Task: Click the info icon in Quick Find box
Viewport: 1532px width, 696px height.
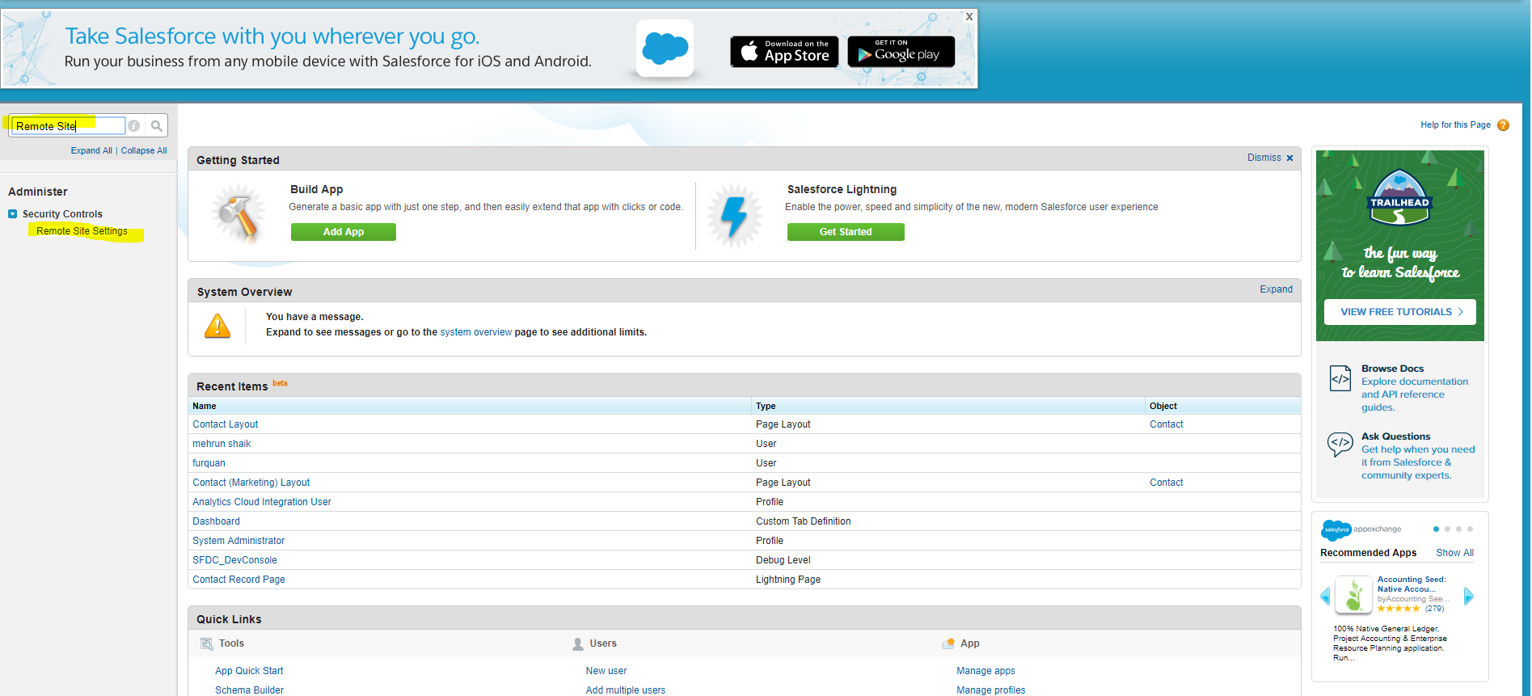Action: (x=134, y=126)
